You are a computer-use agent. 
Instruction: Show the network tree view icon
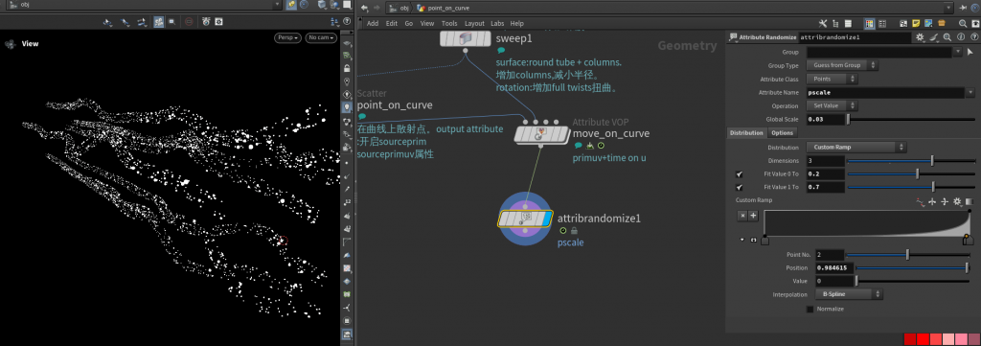pyautogui.click(x=835, y=23)
